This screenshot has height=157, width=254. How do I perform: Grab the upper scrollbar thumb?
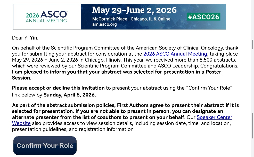252,45
